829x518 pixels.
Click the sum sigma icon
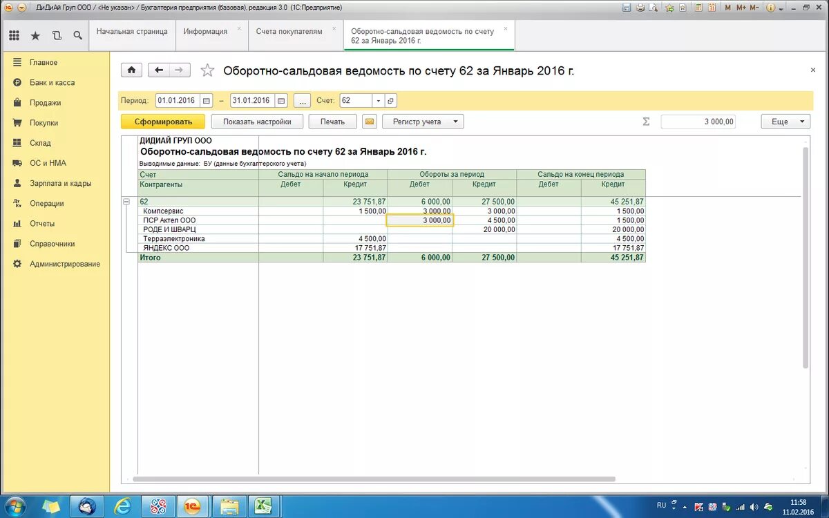tap(647, 122)
